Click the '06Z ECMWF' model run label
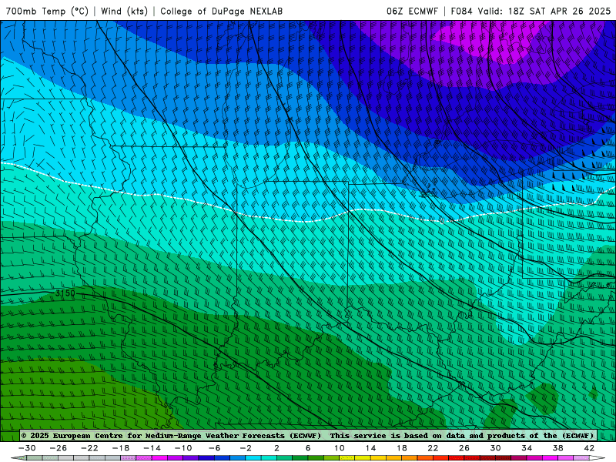 coord(412,11)
